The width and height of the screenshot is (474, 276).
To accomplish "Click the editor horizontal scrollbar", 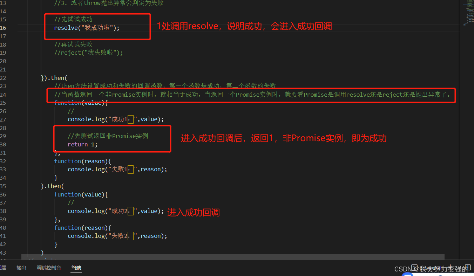I will tap(233, 257).
